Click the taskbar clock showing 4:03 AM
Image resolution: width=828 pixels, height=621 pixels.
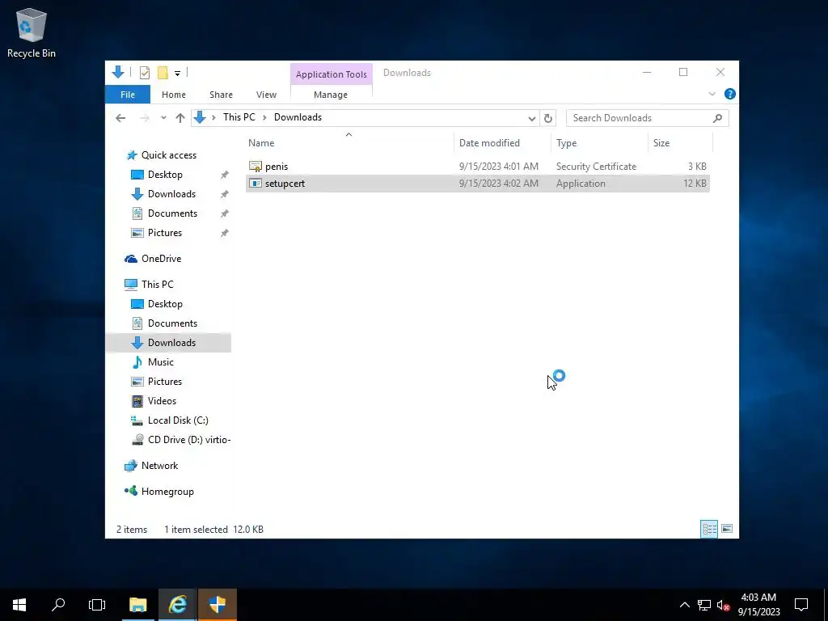[x=758, y=605]
